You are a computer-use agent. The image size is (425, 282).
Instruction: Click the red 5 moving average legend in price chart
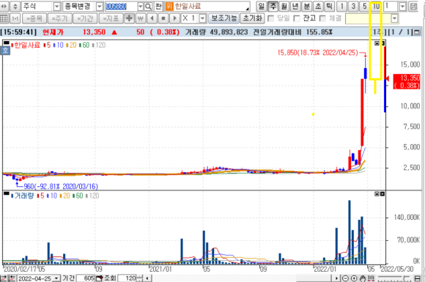[x=47, y=45]
